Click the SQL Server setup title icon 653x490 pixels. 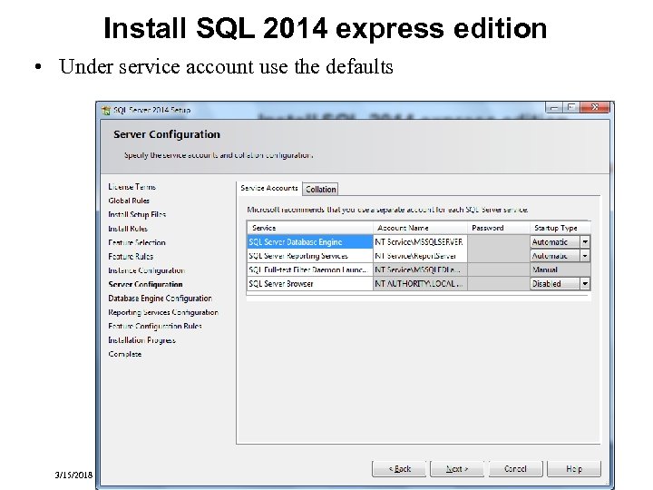[x=106, y=111]
